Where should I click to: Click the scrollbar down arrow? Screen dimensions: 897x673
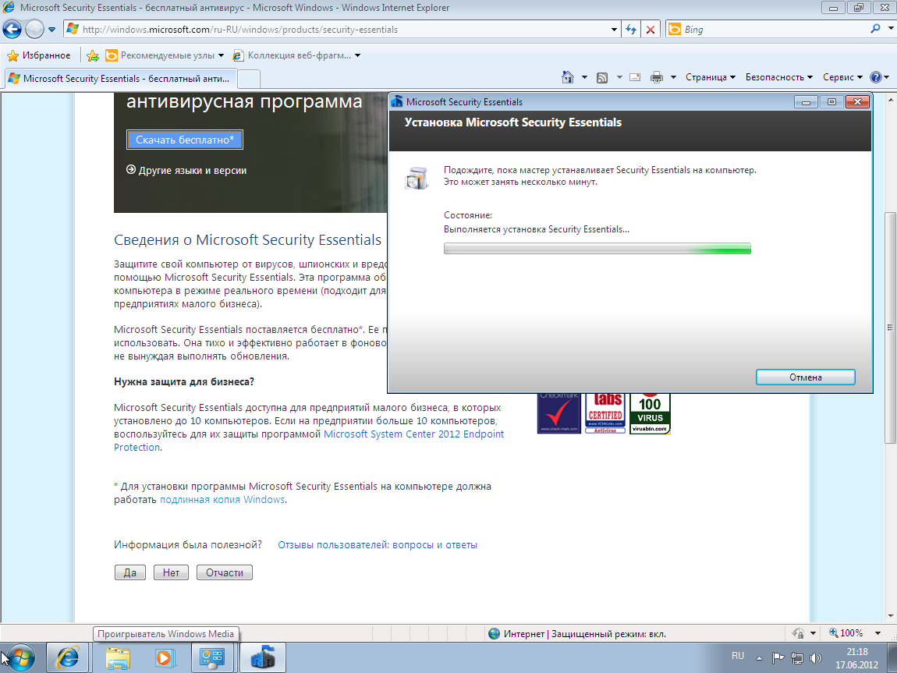tap(890, 616)
